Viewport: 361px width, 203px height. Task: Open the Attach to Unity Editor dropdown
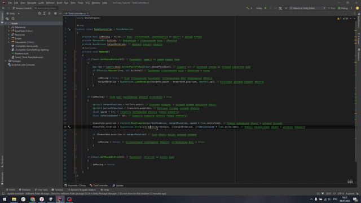pos(307,8)
